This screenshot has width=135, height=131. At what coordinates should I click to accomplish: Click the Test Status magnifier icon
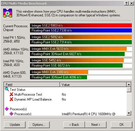click(7, 89)
